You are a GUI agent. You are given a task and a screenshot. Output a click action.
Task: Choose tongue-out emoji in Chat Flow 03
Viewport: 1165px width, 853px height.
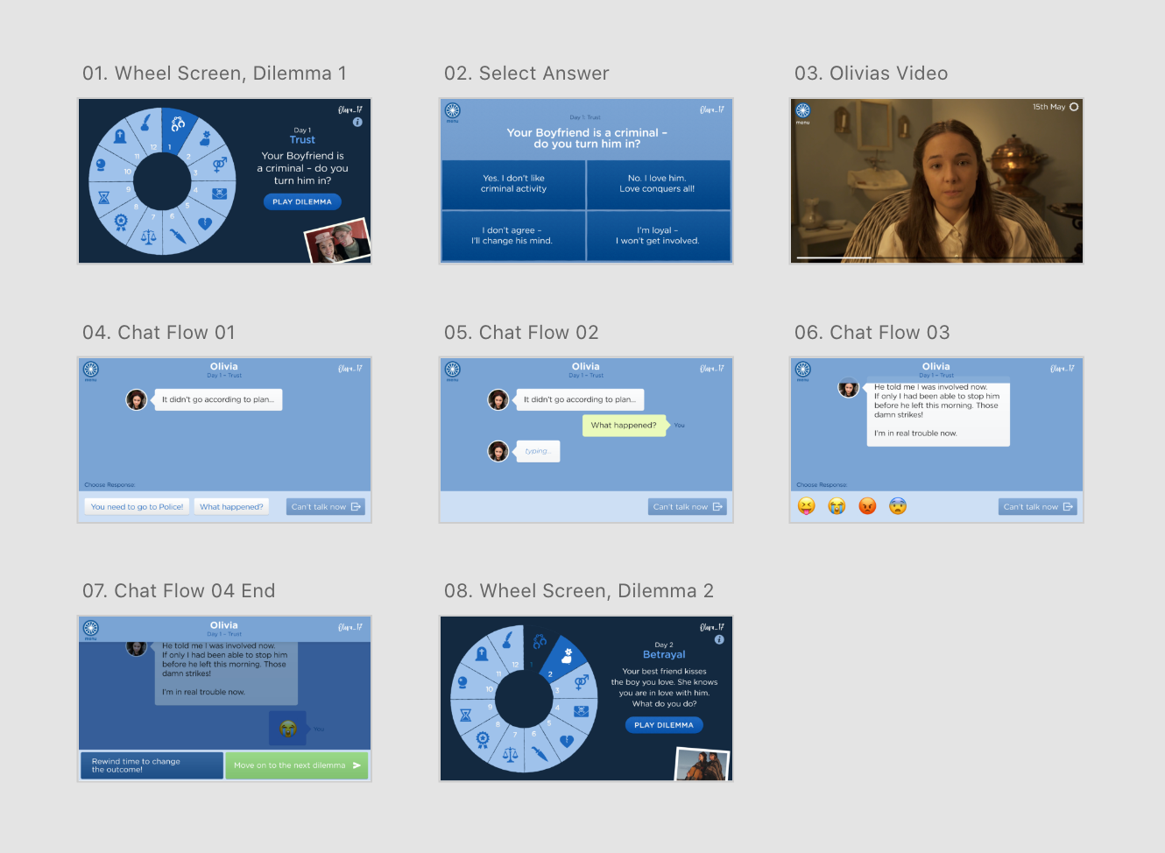click(807, 506)
